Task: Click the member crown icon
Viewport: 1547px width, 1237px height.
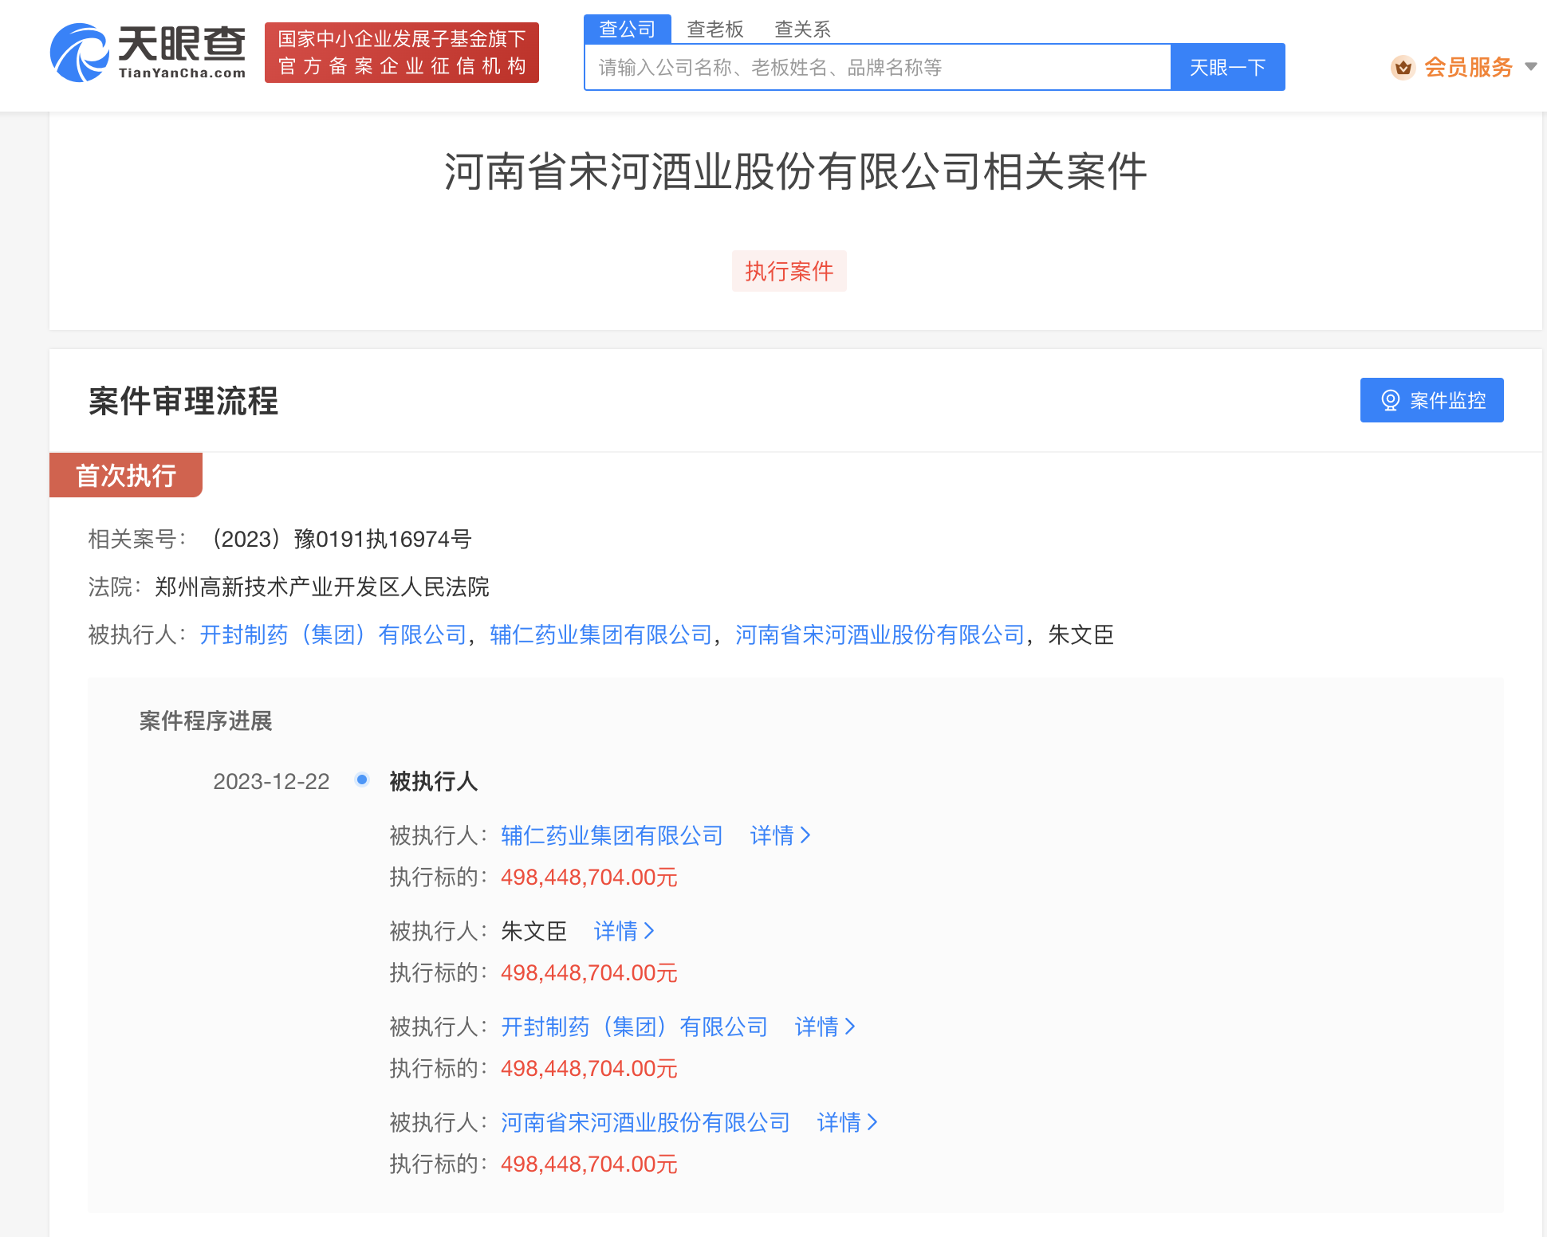Action: pyautogui.click(x=1403, y=68)
